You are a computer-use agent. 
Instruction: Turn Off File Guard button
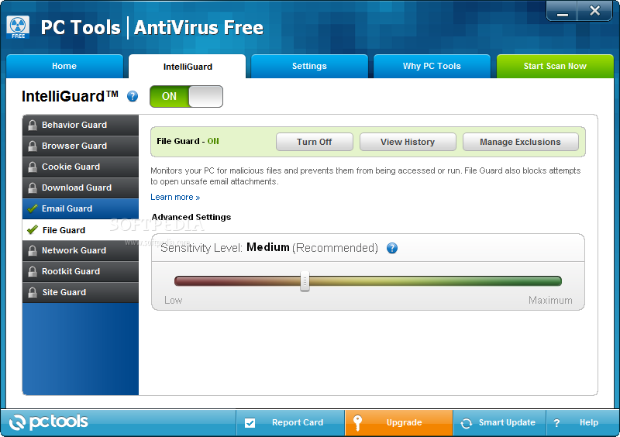tap(315, 142)
